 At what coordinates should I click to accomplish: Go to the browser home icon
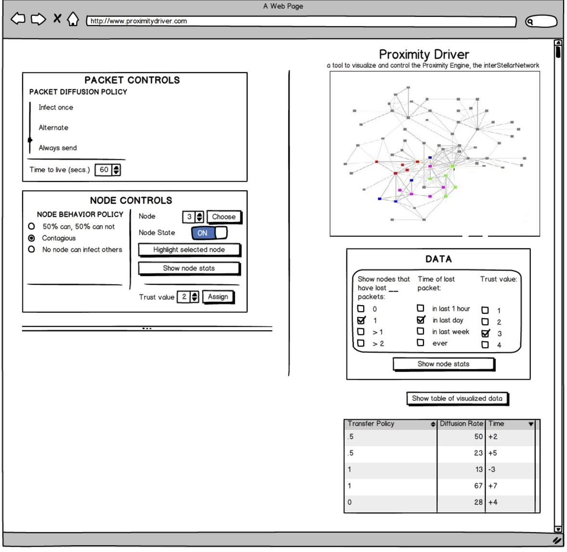click(x=73, y=19)
